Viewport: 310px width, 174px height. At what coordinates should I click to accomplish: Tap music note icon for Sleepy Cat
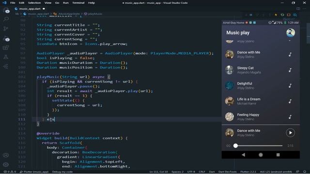click(x=290, y=70)
